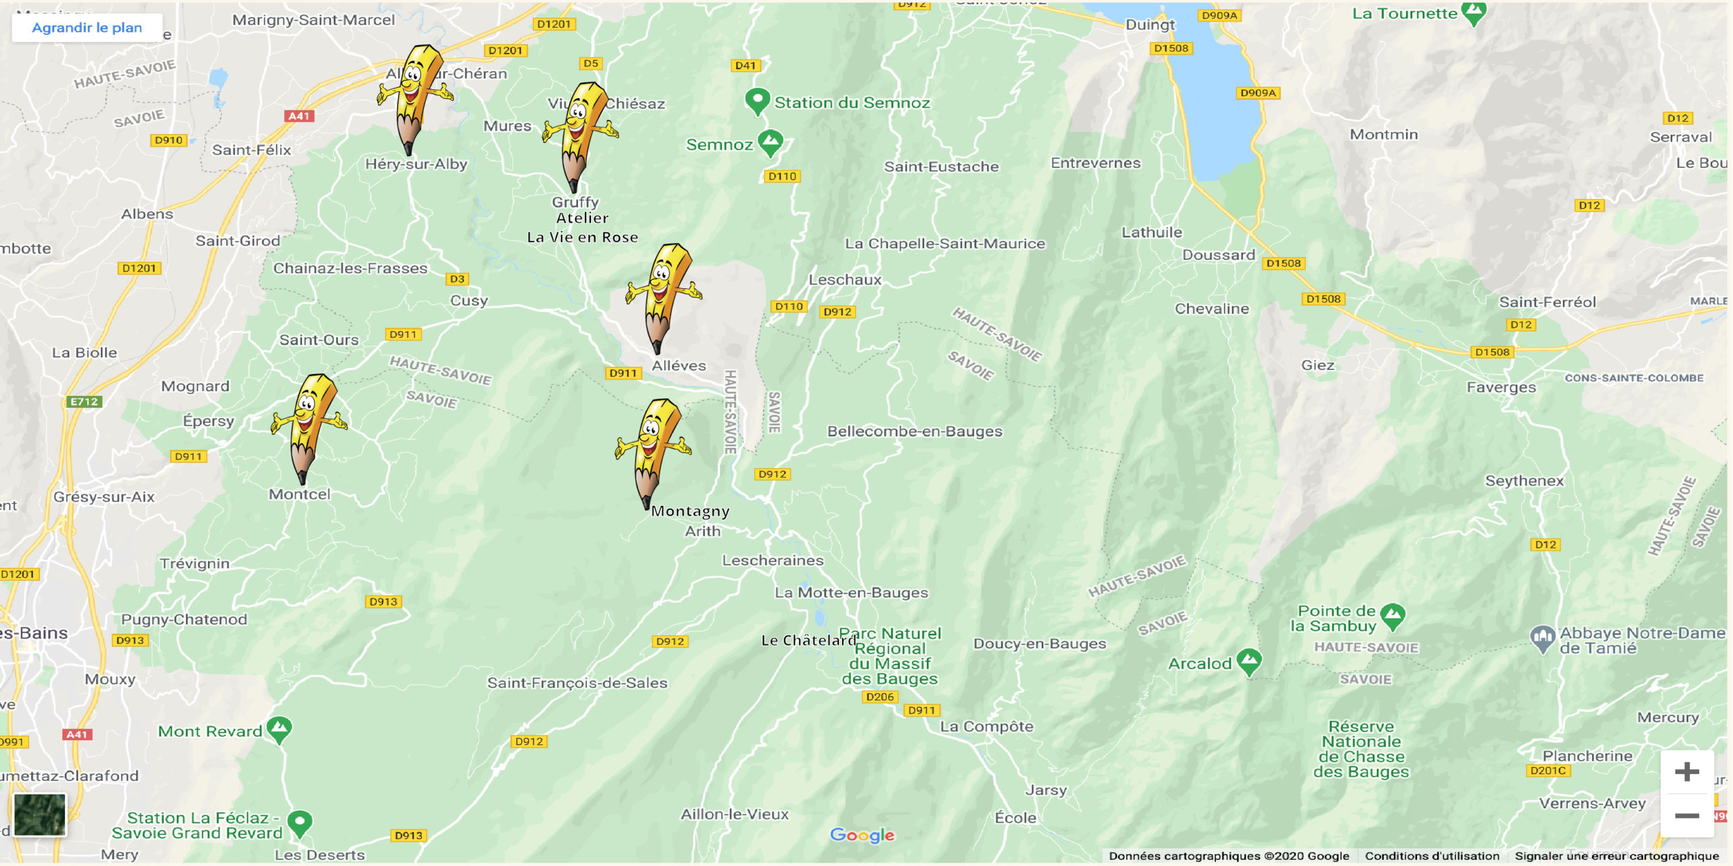
Task: Select the Arcalod mountain marker
Action: [x=1249, y=663]
